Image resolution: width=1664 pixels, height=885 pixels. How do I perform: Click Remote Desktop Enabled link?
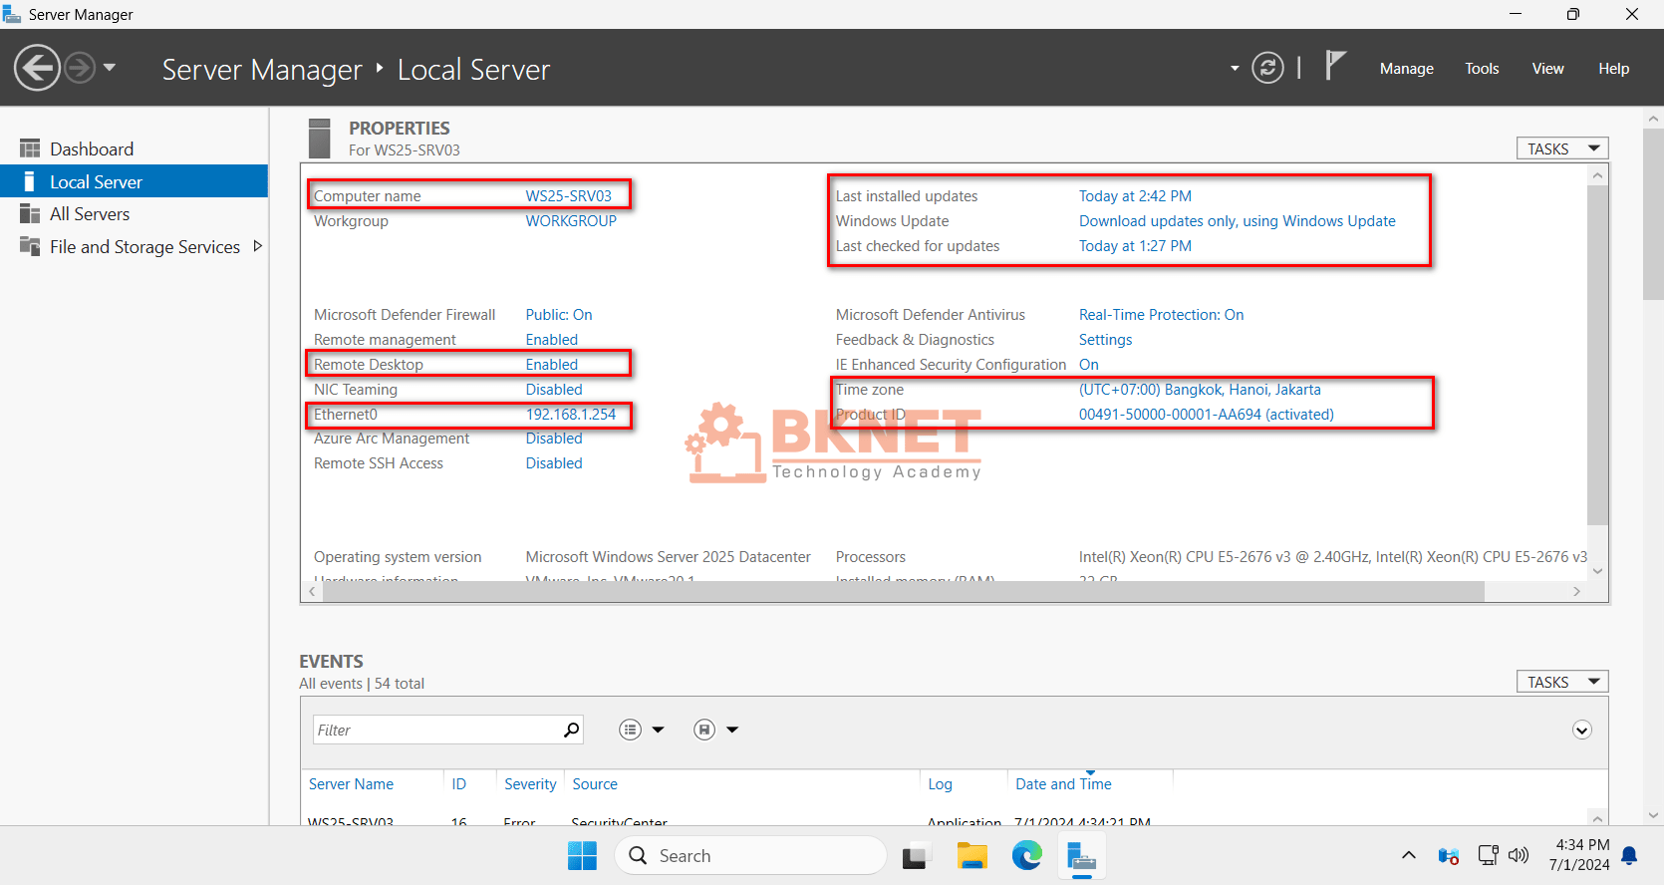click(552, 365)
